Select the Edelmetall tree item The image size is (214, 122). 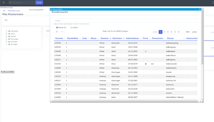click(x=14, y=31)
